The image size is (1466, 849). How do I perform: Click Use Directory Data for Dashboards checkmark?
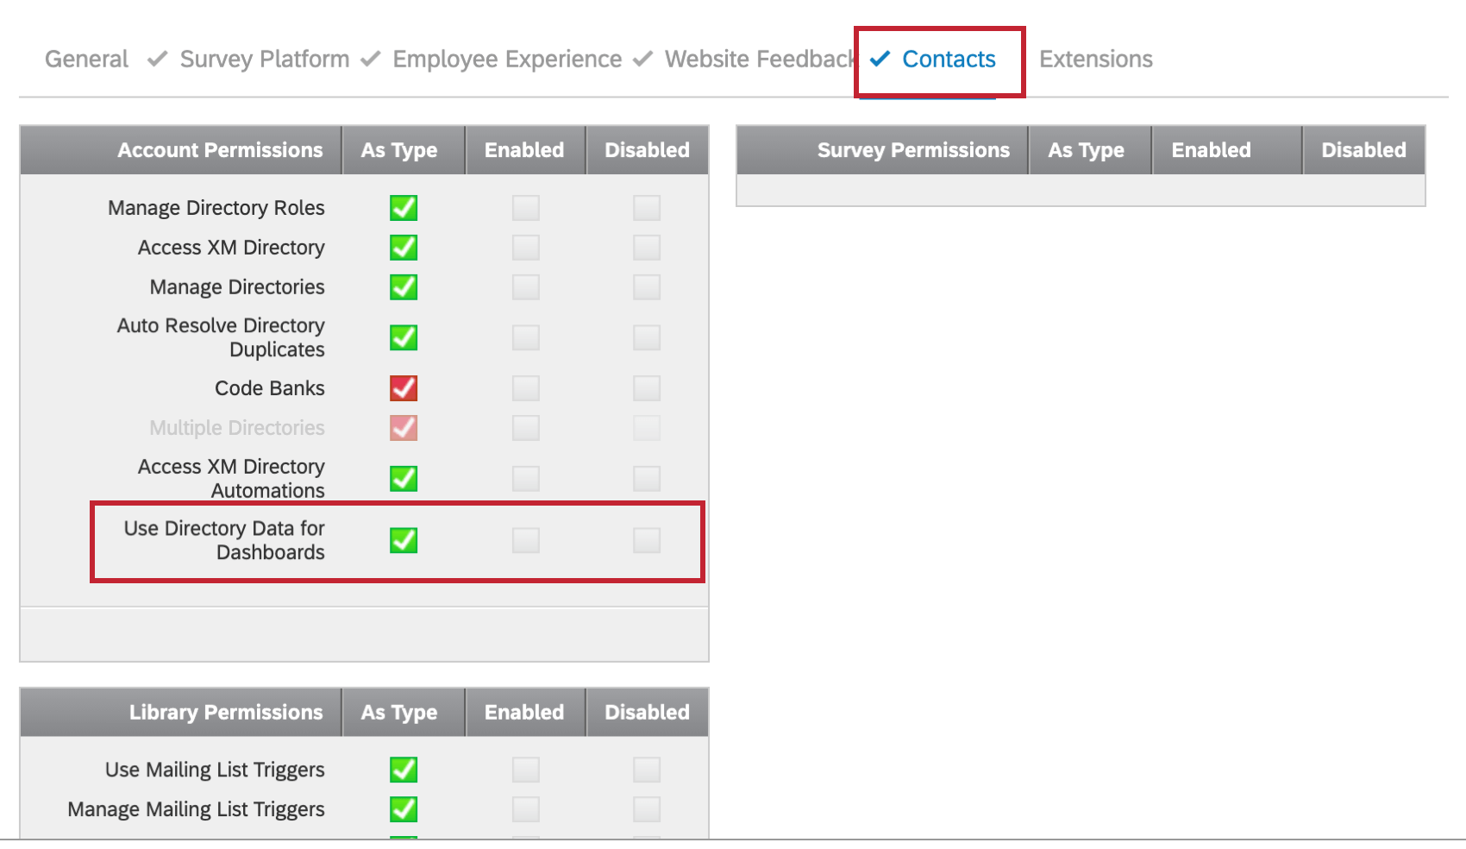403,541
